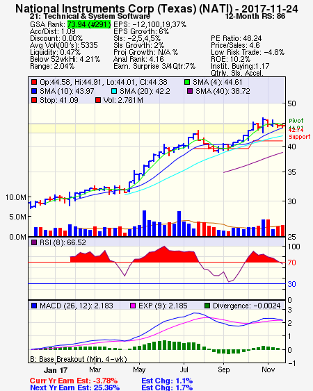This screenshot has width=313, height=391.
Task: Click the red Op/Hi/Lo/Cl legend swatch
Action: point(34,82)
